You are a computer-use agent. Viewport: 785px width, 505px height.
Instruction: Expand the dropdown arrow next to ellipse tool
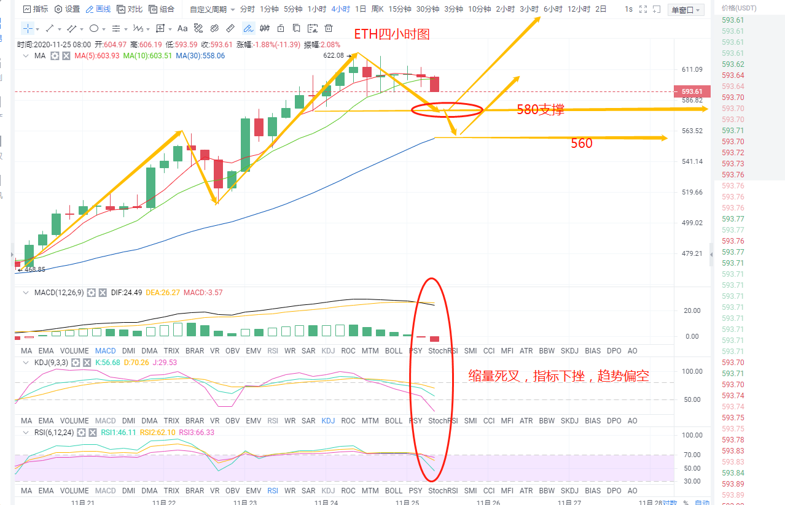103,29
